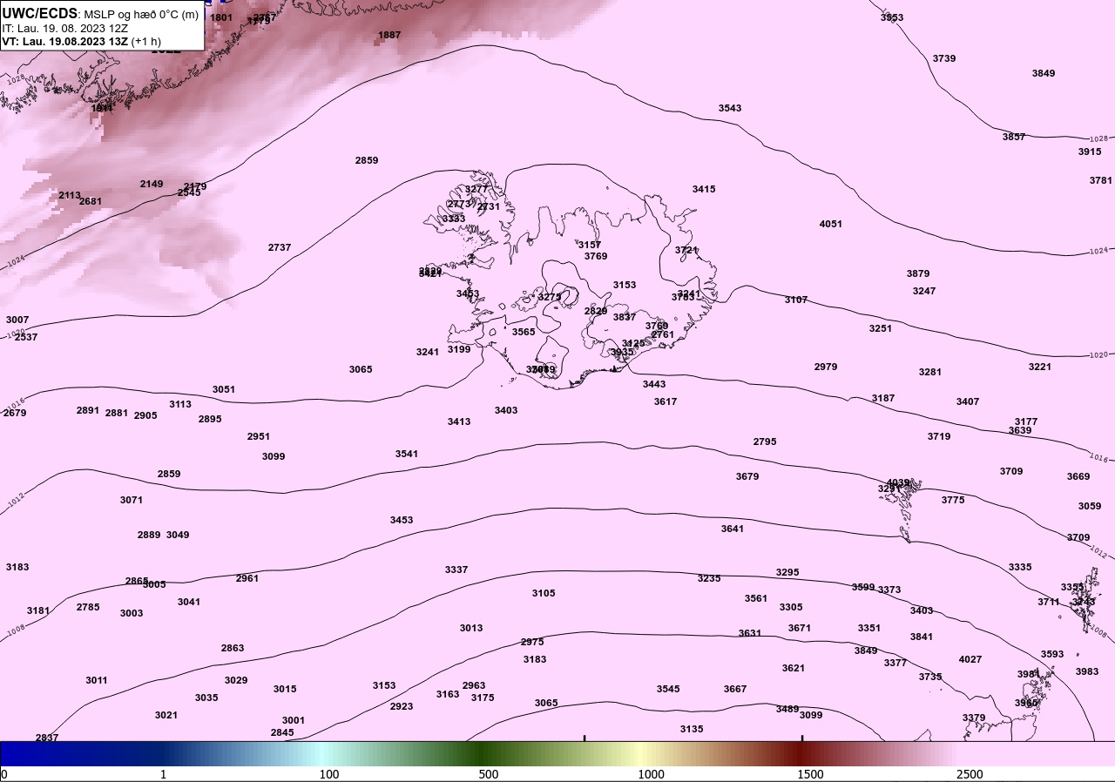Click the map value 3051
Screen dimensions: 1115x782
point(224,389)
